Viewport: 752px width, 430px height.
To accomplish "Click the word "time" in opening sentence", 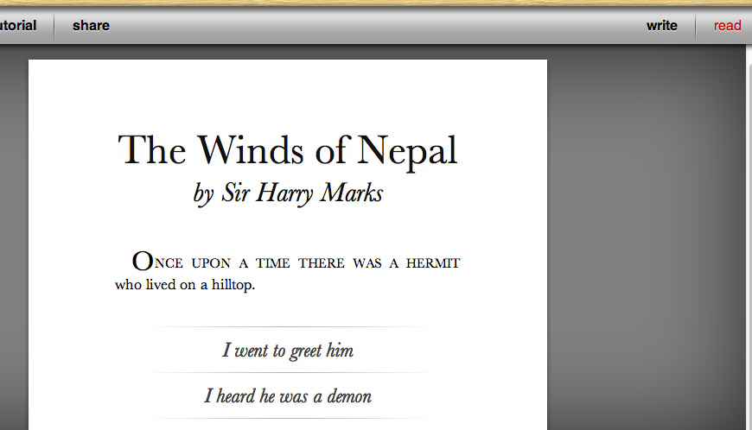I will click(x=272, y=263).
